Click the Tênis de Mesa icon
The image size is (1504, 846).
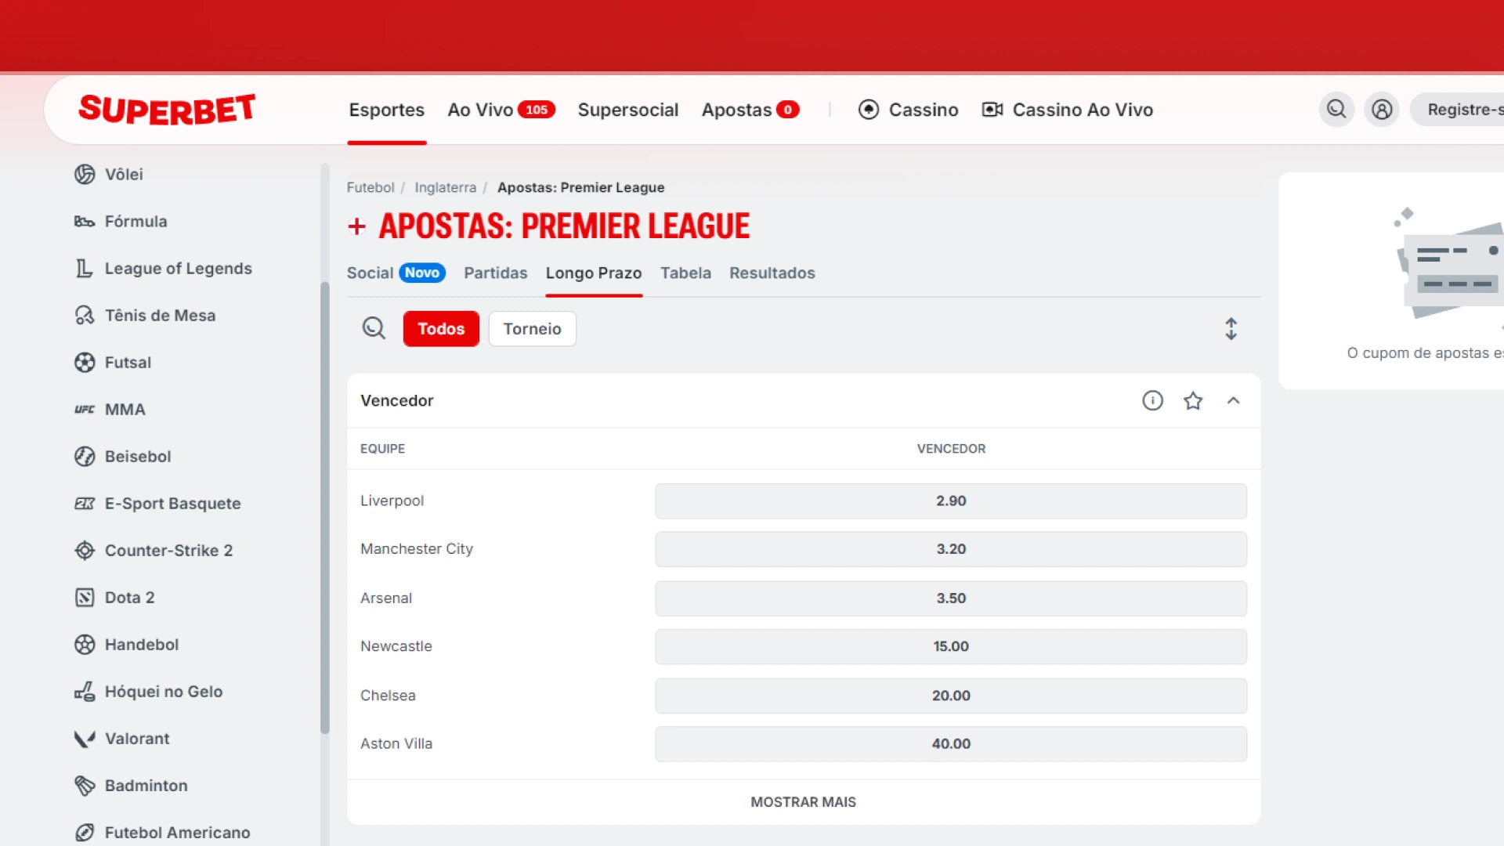click(x=85, y=316)
